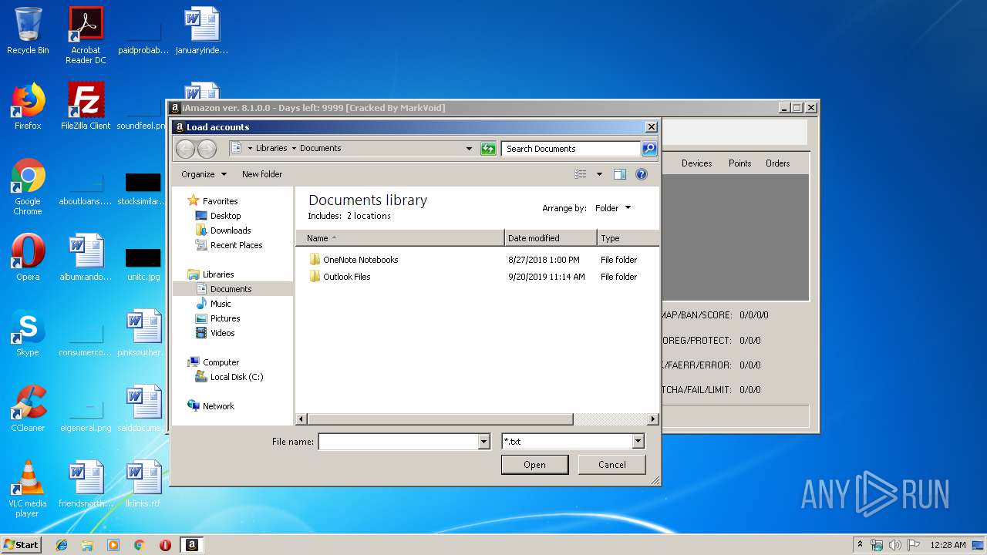
Task: Click the iAmazon taskbar button
Action: (191, 545)
